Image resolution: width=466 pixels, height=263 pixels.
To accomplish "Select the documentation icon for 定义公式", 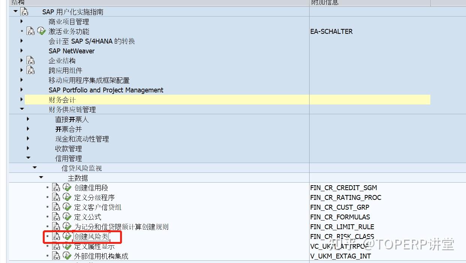I will click(x=56, y=217).
